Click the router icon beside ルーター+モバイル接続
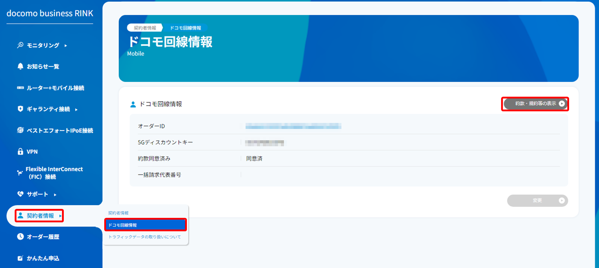Screen dimensions: 599x268 click(x=20, y=88)
